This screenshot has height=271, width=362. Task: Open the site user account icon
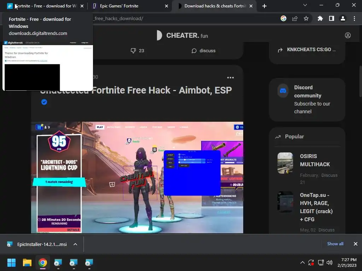(348, 35)
